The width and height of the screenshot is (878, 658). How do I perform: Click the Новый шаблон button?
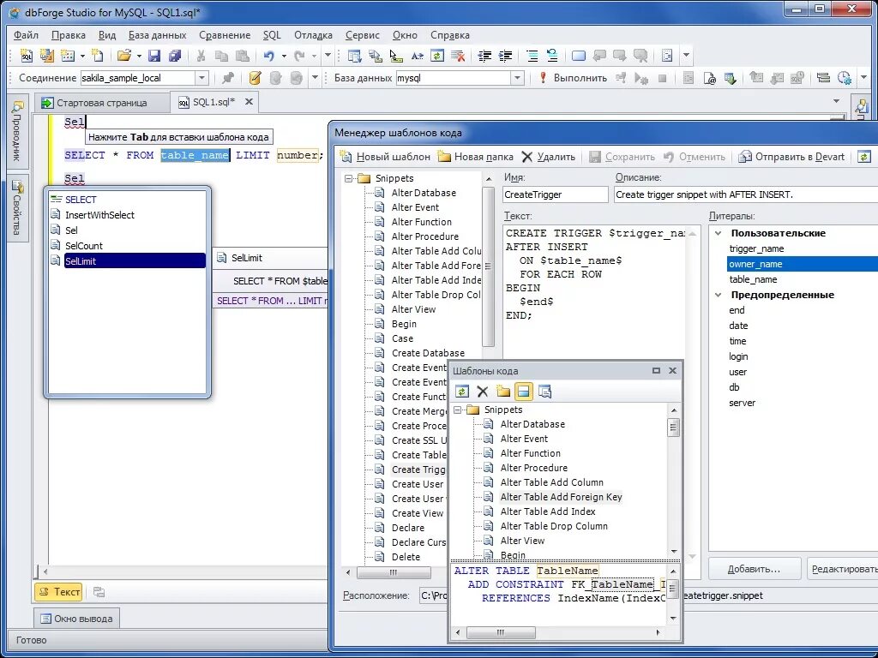(x=385, y=157)
